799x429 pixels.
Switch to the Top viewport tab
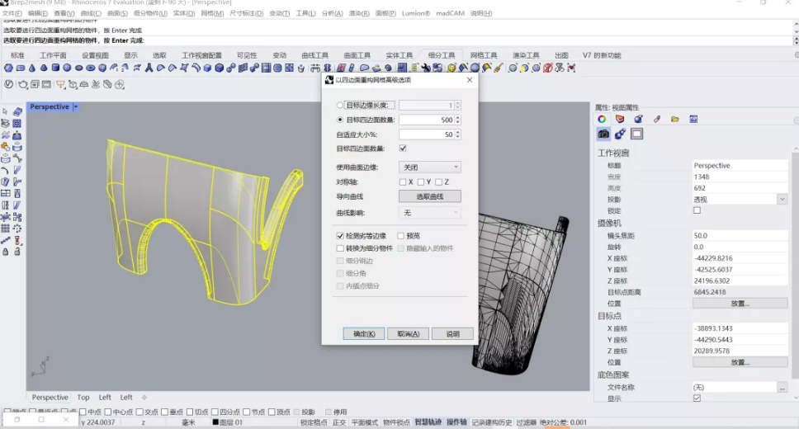[x=83, y=398]
